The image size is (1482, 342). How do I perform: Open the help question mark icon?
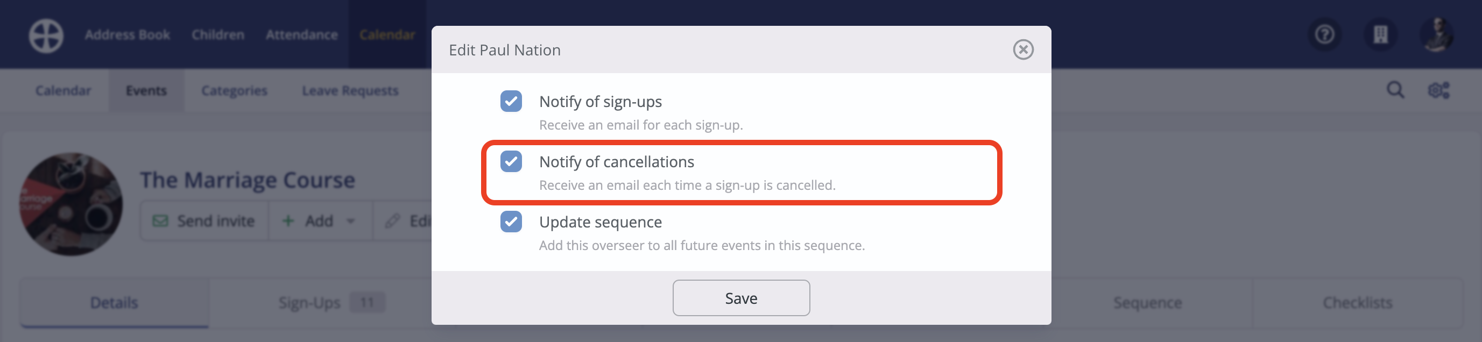(x=1324, y=35)
